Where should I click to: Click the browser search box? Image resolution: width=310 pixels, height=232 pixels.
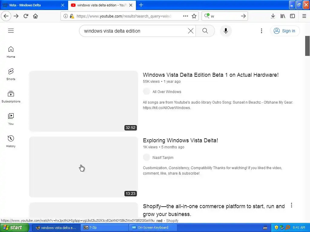[x=225, y=16]
